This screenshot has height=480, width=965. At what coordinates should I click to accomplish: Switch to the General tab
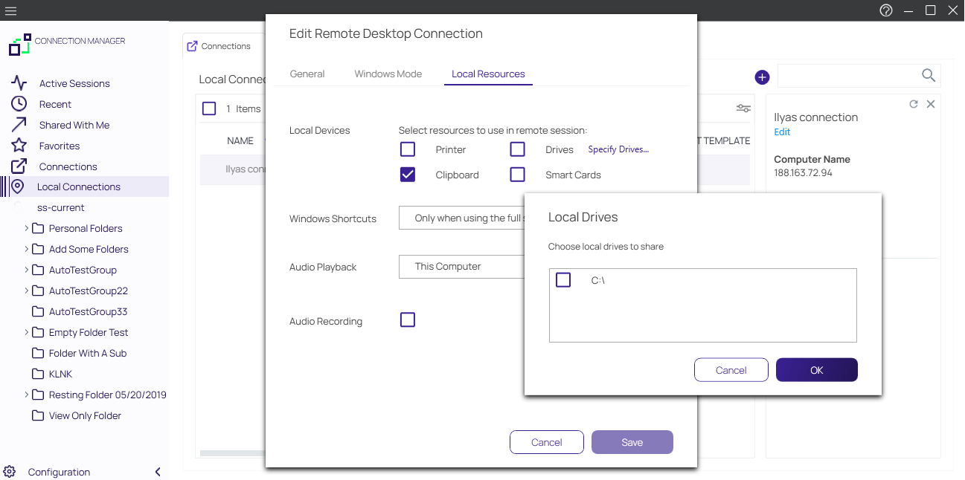(x=307, y=74)
